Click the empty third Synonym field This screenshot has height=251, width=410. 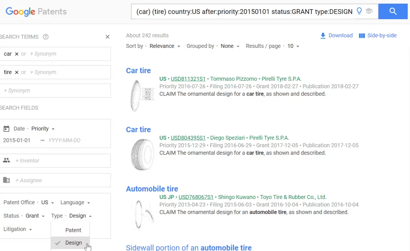pyautogui.click(x=55, y=91)
